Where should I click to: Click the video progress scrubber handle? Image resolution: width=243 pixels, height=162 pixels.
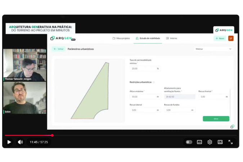53,135
